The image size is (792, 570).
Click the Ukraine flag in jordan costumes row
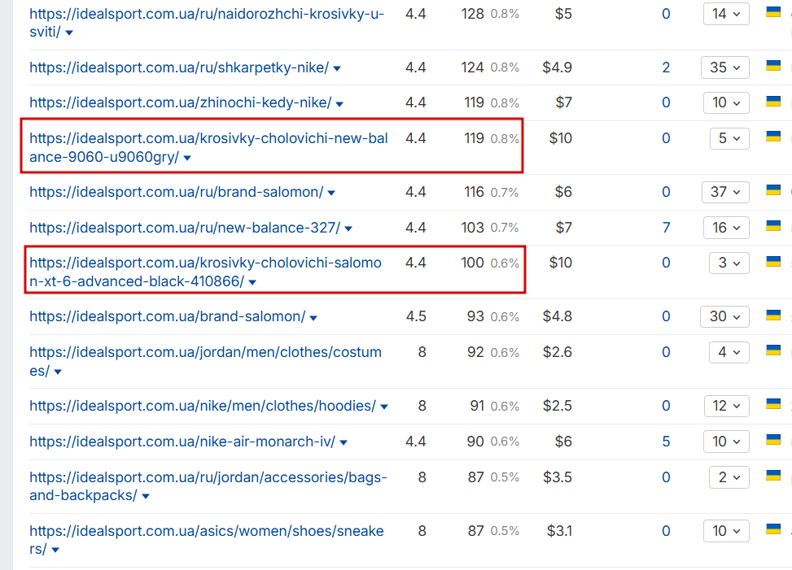coord(773,350)
